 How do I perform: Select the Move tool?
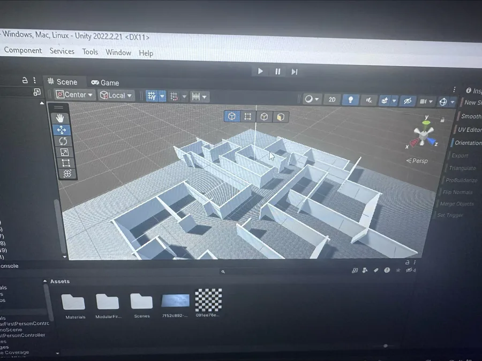[x=62, y=130]
